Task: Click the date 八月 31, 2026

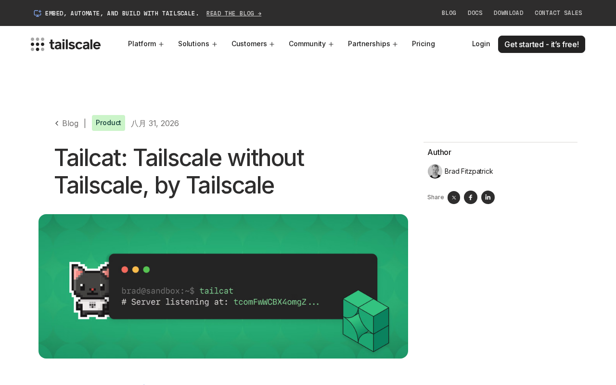Action: pos(155,123)
